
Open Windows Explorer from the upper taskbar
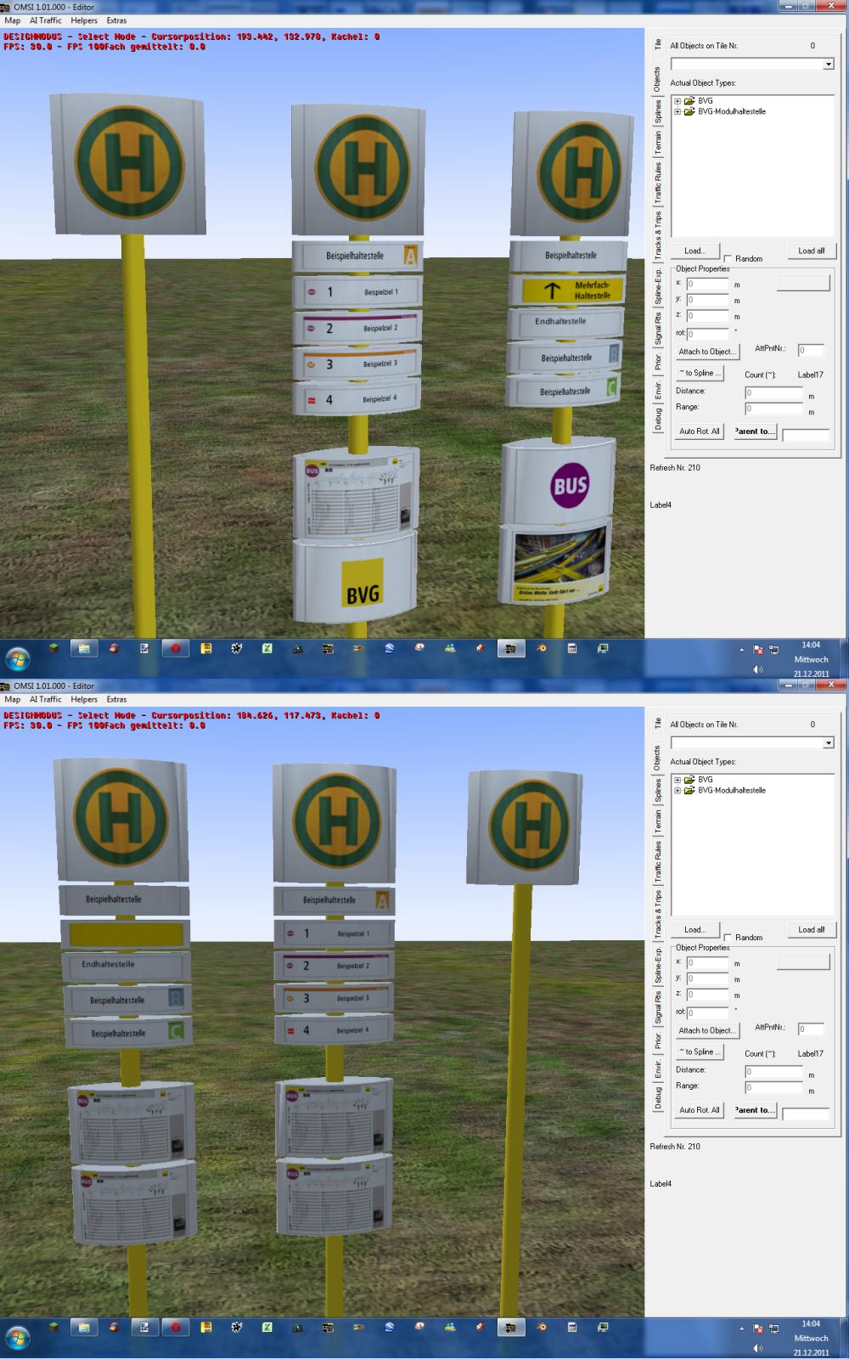(83, 648)
